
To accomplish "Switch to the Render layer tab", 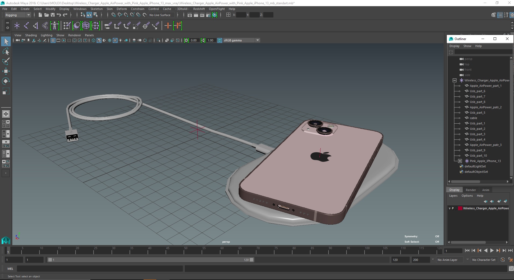I will coord(471,190).
